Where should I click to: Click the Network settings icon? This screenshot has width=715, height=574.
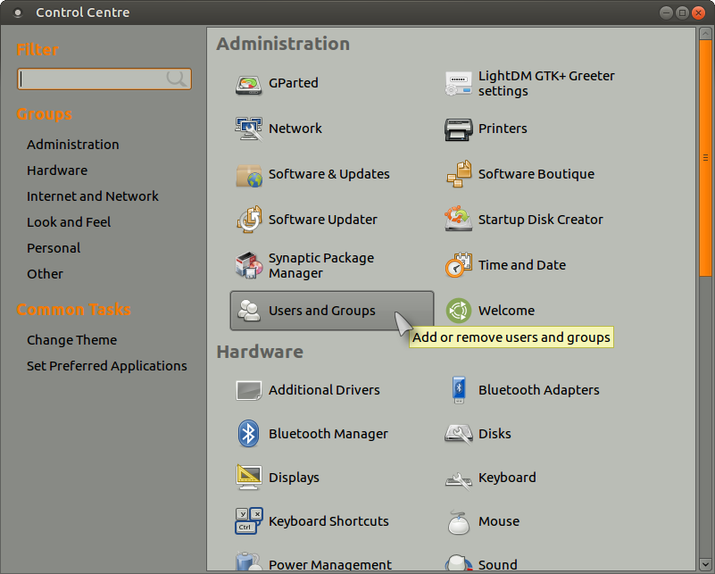click(x=248, y=129)
